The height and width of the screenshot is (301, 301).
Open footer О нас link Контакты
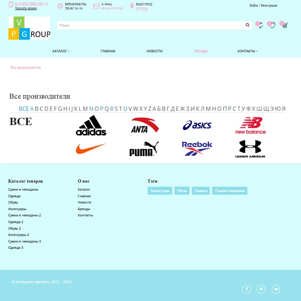85,215
